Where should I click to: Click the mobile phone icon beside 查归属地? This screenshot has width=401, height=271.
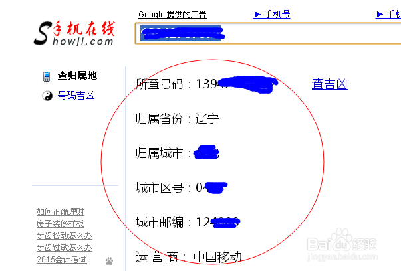[47, 76]
